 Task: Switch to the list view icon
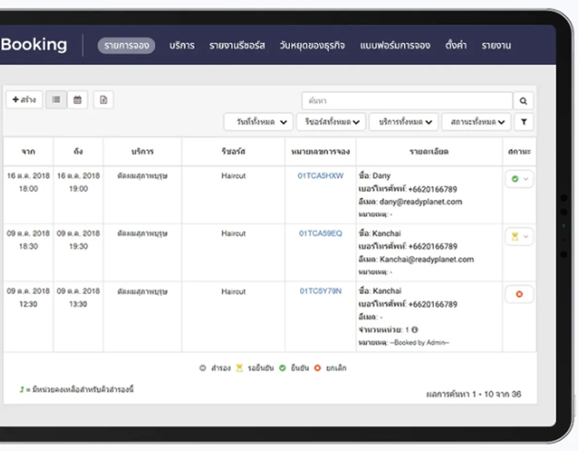click(x=56, y=100)
